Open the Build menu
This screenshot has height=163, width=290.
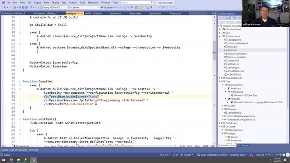[x=46, y=3]
